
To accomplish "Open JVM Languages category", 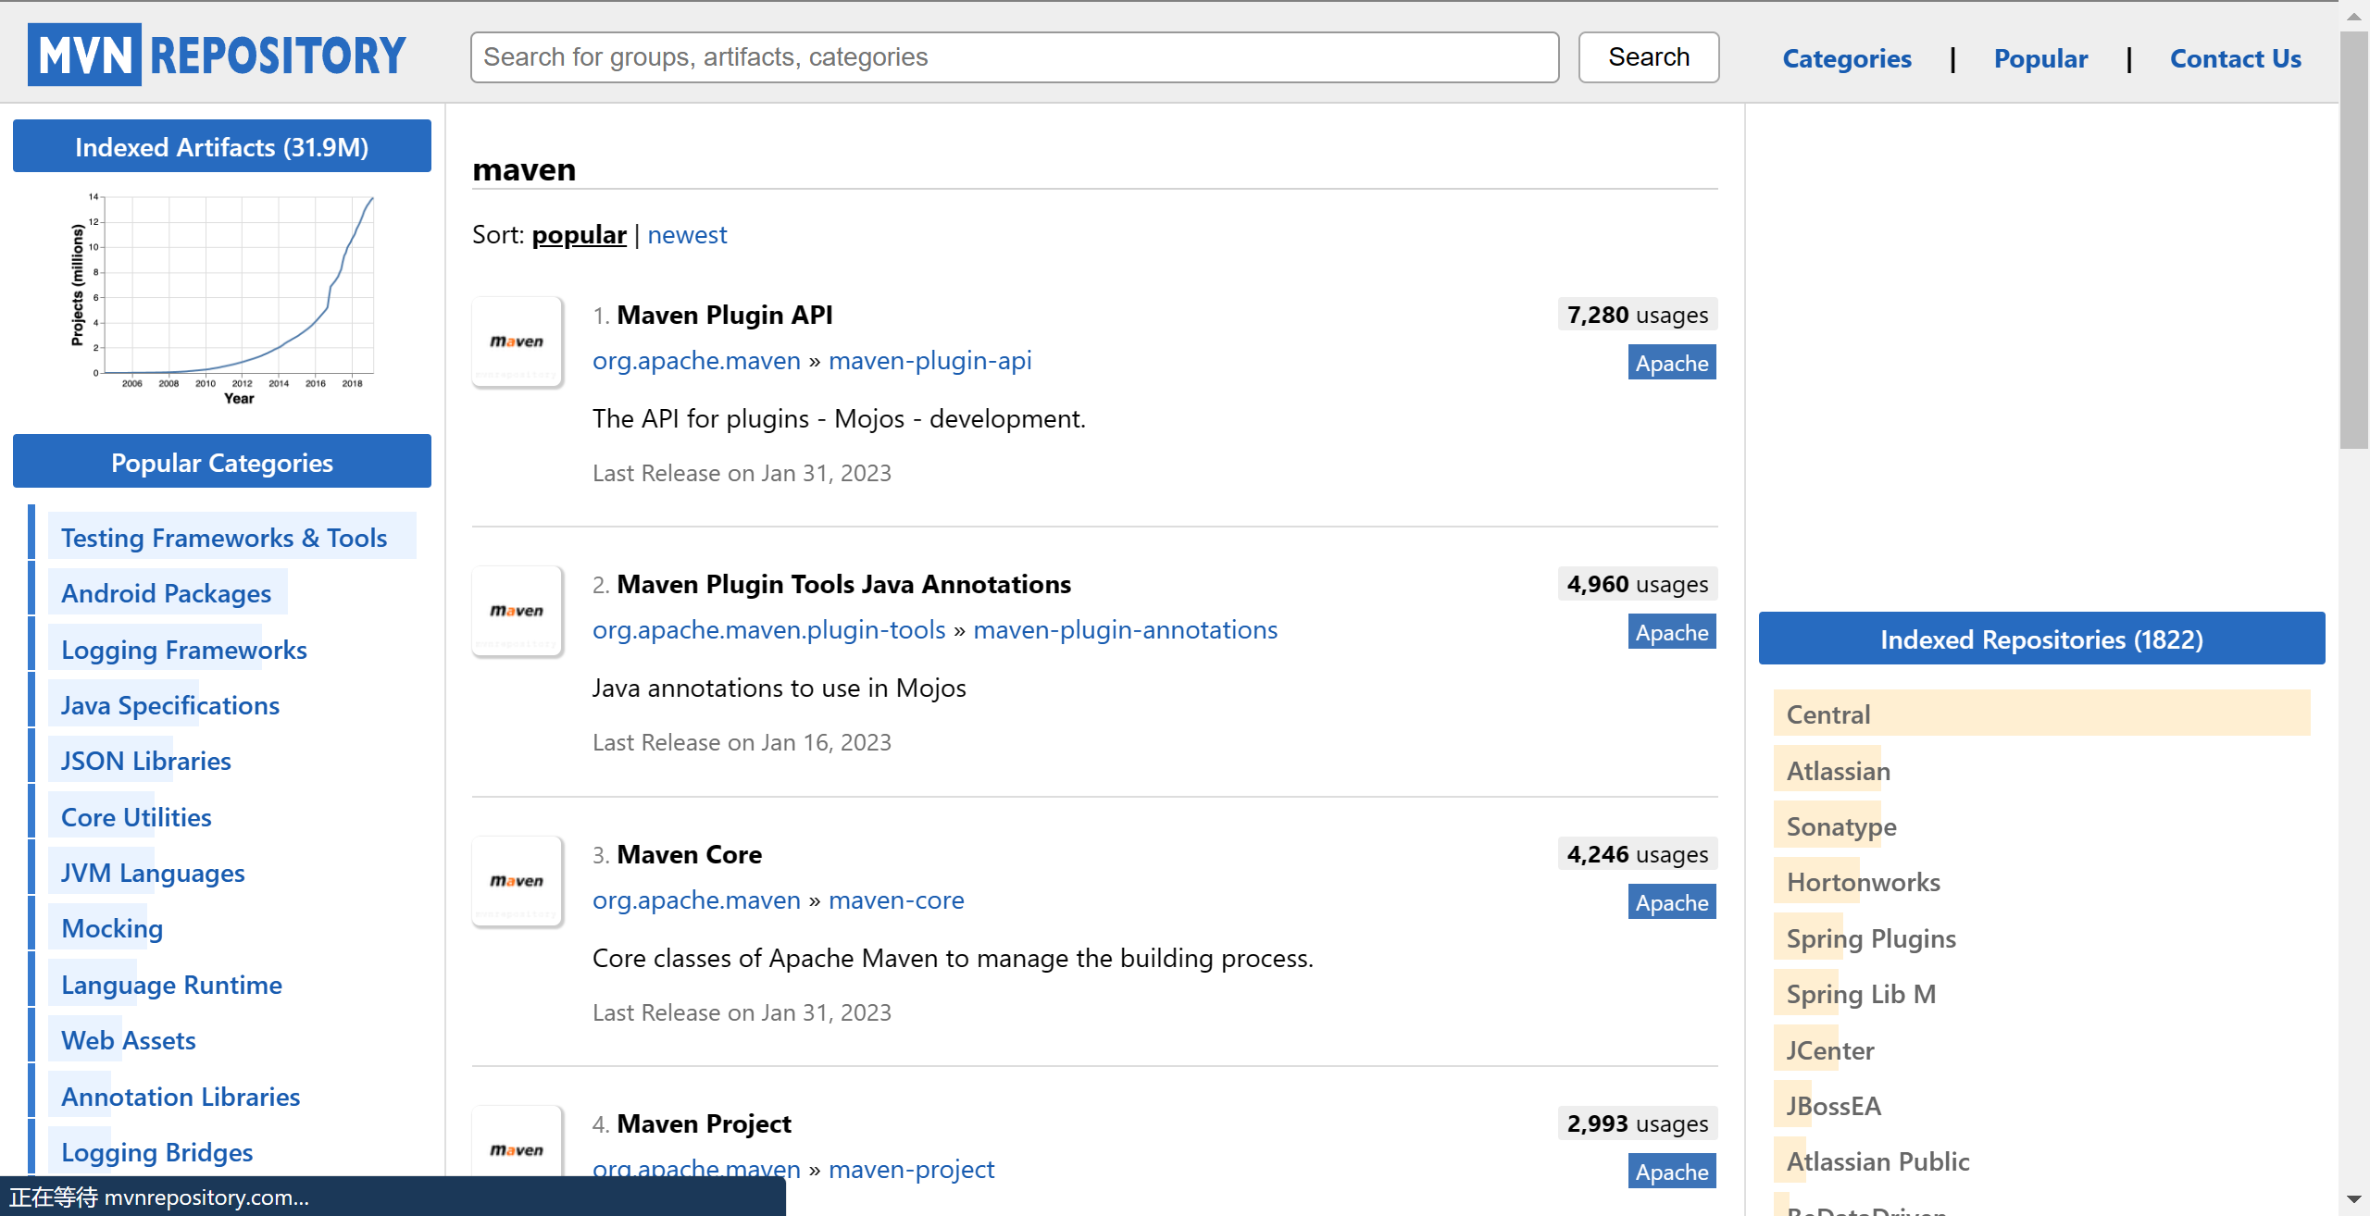I will pos(153,874).
